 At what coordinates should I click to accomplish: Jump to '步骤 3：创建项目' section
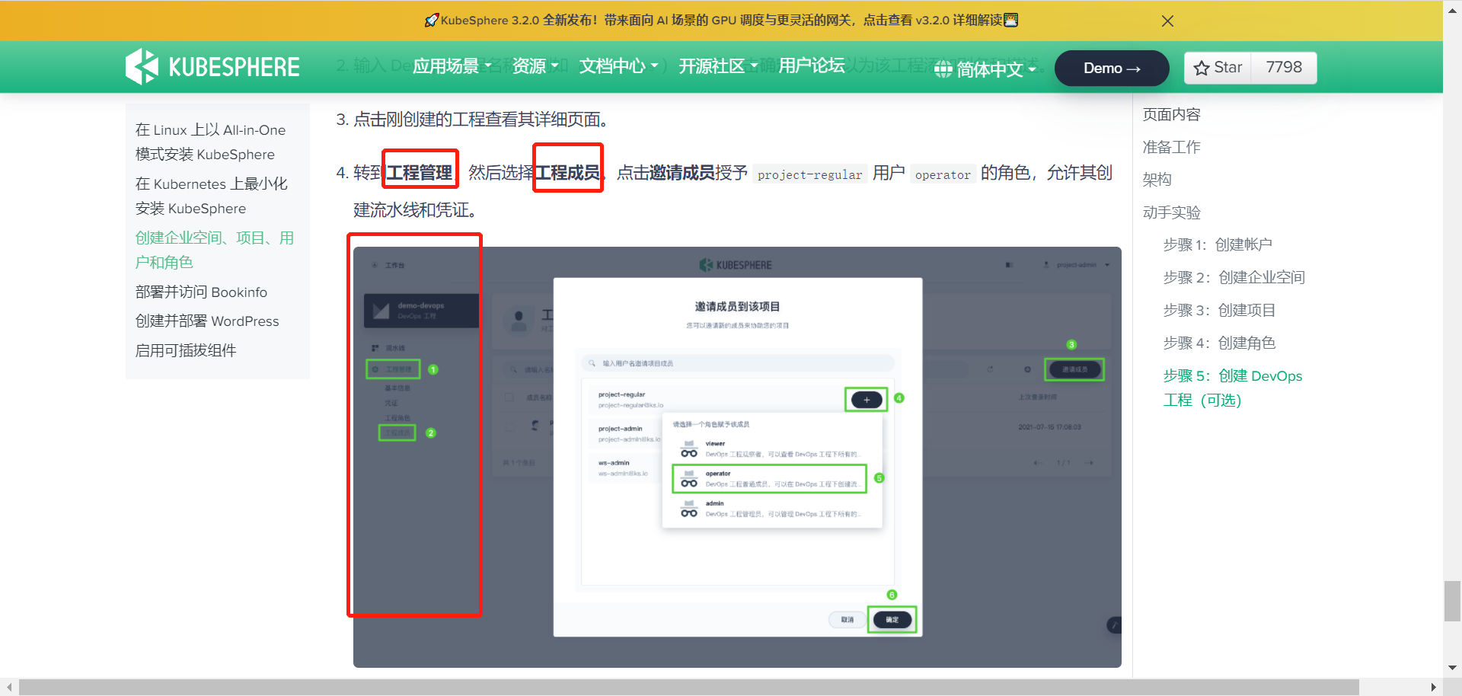click(x=1219, y=310)
